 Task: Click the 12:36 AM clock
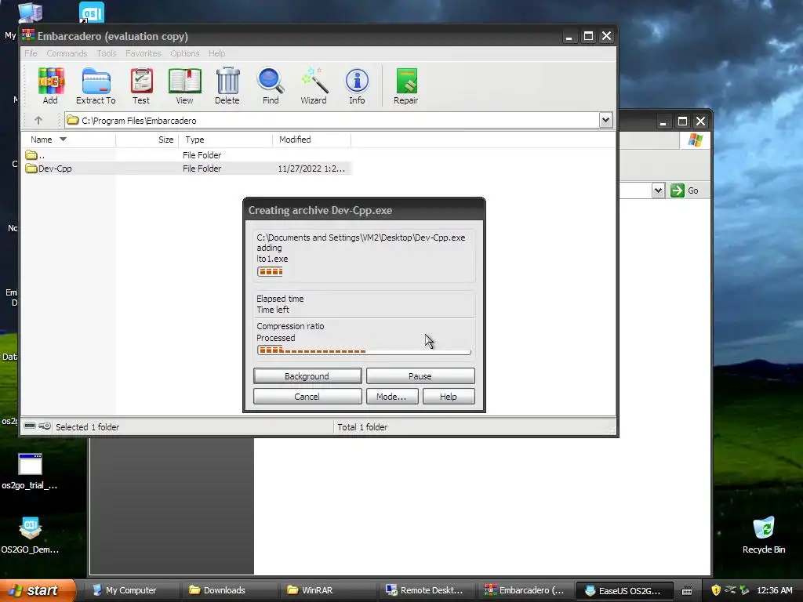click(x=774, y=590)
